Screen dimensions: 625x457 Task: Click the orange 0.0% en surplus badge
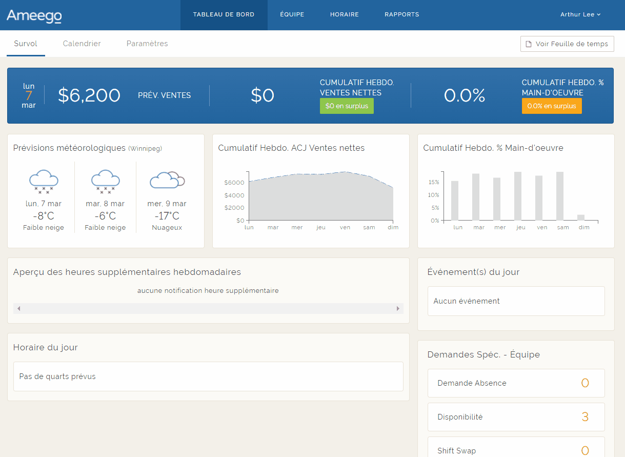[551, 106]
